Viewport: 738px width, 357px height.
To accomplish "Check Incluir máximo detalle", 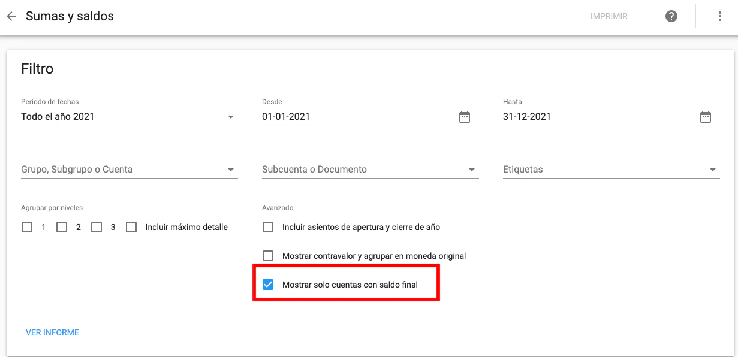I will click(132, 228).
